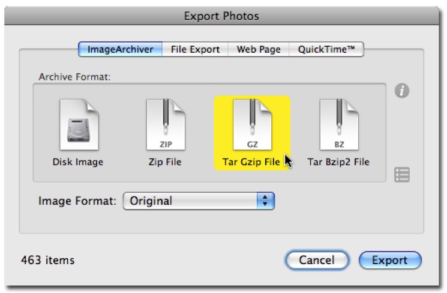447x293 pixels.
Task: Start exporting with the Export button
Action: click(x=390, y=260)
